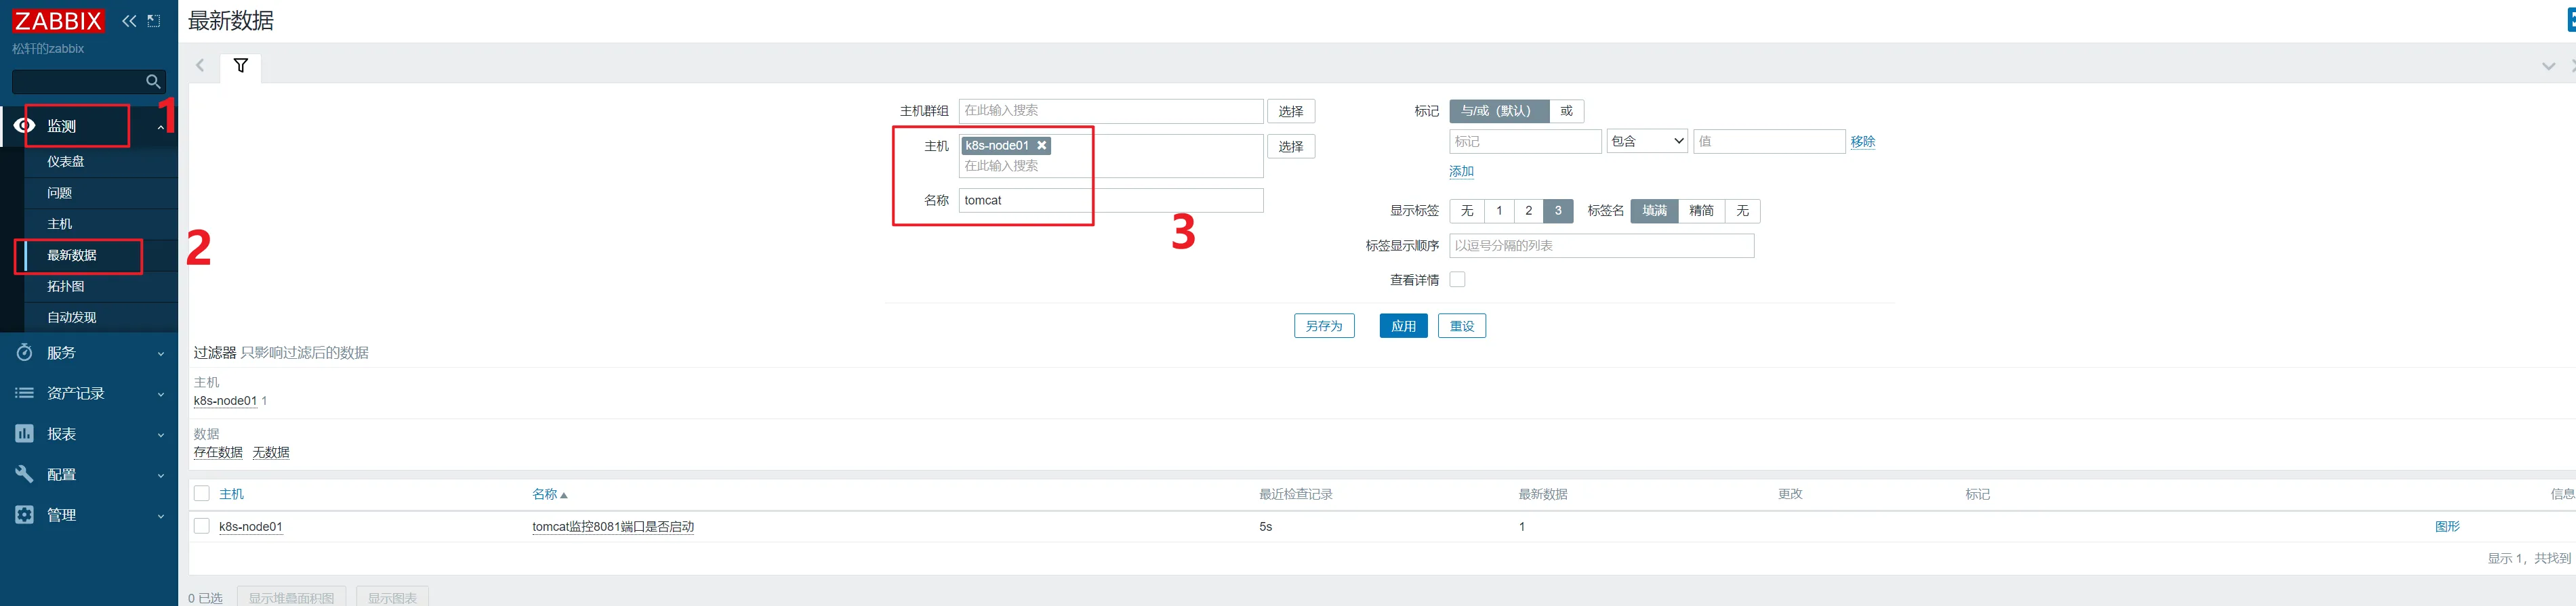The width and height of the screenshot is (2576, 606).
Task: Collapse the sidebar with double-arrow icon
Action: click(129, 21)
